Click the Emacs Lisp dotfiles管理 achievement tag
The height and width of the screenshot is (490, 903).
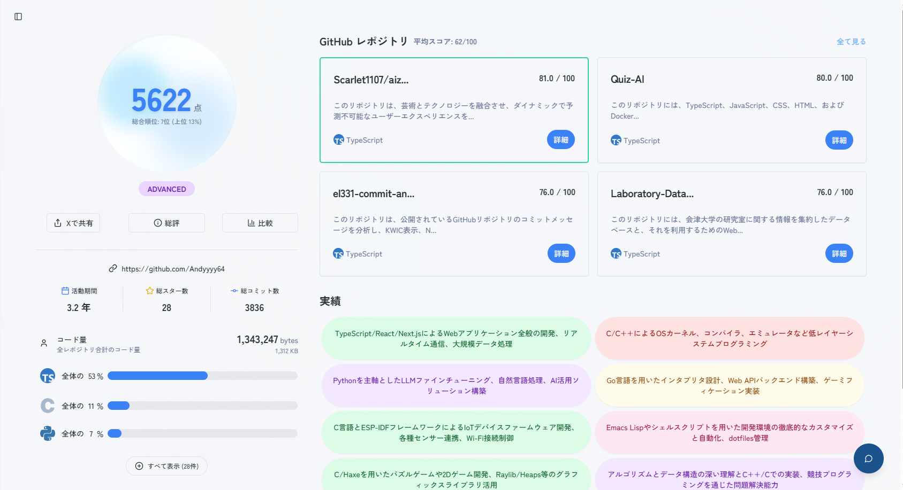coord(730,433)
